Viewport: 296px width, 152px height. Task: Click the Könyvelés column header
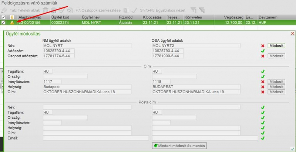(x=199, y=17)
